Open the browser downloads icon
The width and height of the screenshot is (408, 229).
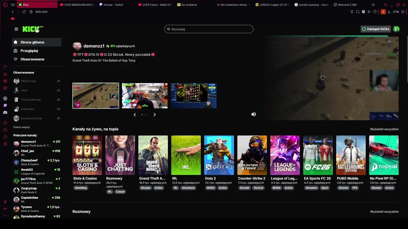389,12
